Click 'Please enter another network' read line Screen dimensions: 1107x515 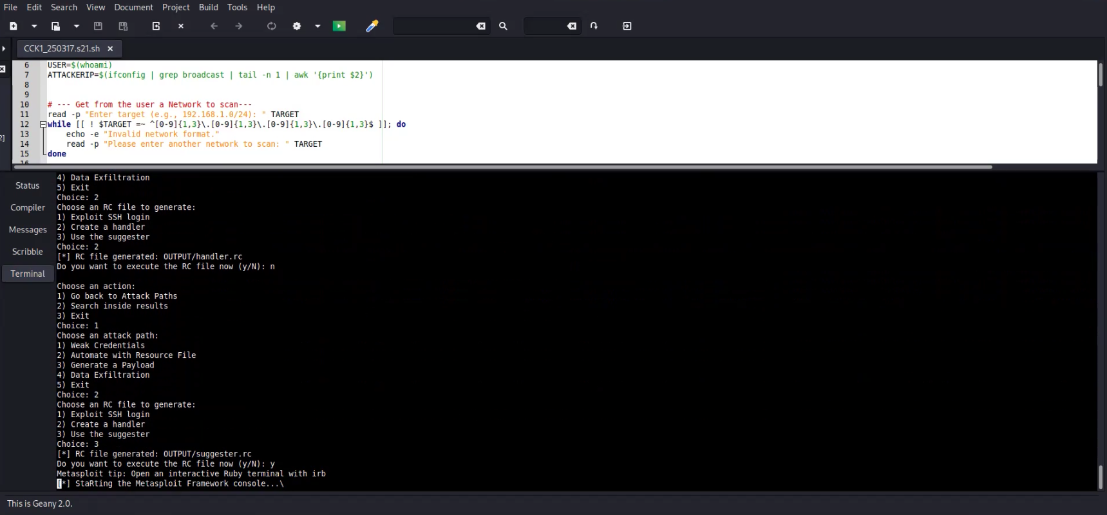pyautogui.click(x=194, y=144)
